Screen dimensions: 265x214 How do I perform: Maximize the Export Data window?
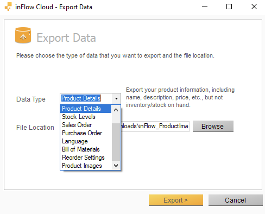(229, 7)
